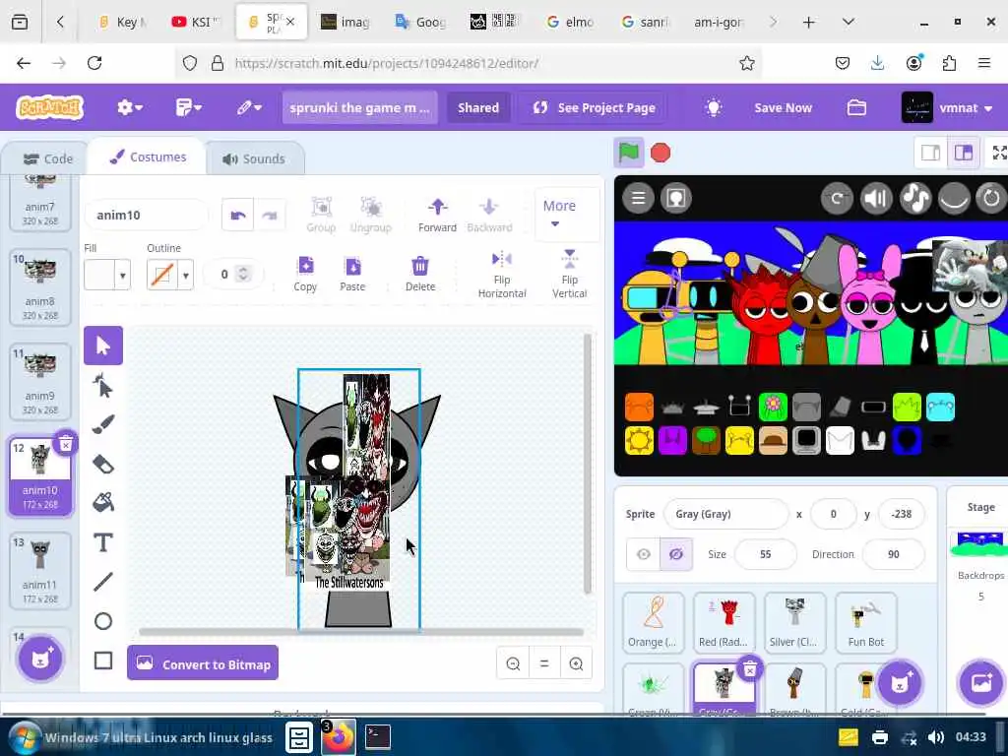Delete the anim10 costume with trash icon
The image size is (1008, 756).
(x=66, y=444)
